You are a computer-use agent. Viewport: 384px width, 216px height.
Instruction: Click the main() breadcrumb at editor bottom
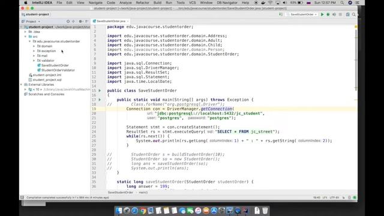pyautogui.click(x=143, y=193)
